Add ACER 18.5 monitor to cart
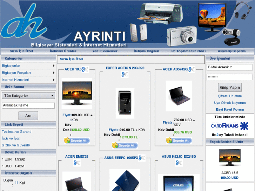This screenshot has height=191, width=255. pos(77,141)
